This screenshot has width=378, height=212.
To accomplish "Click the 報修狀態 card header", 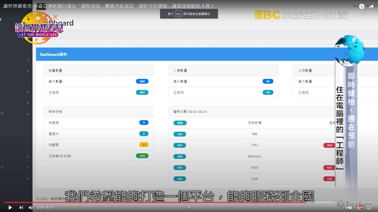I will (x=99, y=112).
